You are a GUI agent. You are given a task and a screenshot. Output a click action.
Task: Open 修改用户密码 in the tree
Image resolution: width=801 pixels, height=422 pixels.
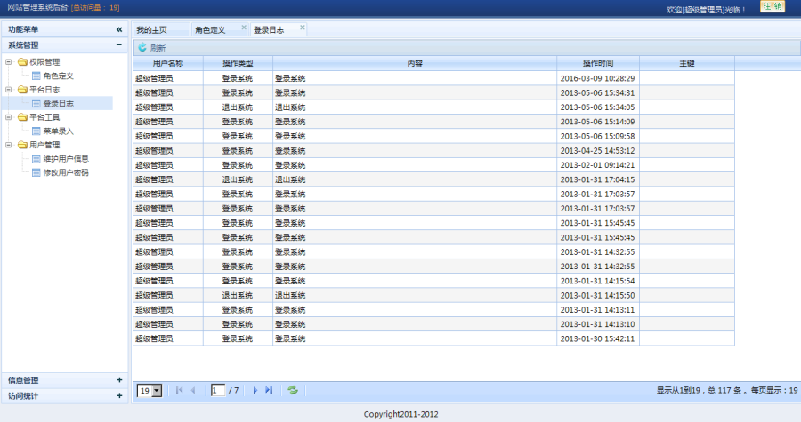(66, 172)
